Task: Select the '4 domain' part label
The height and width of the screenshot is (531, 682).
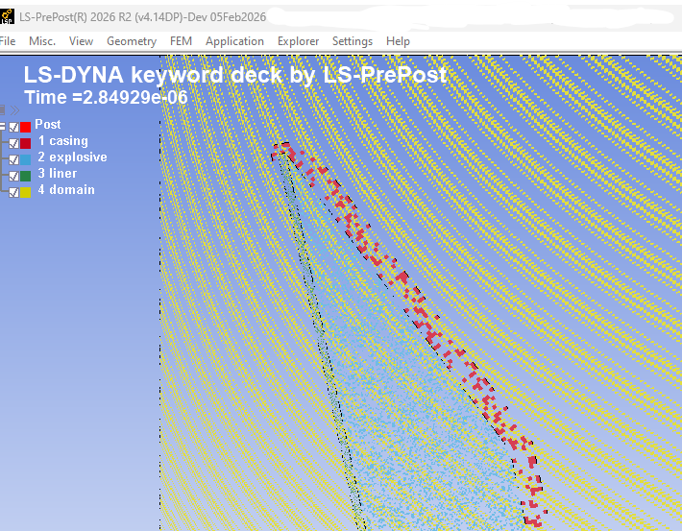Action: point(66,189)
